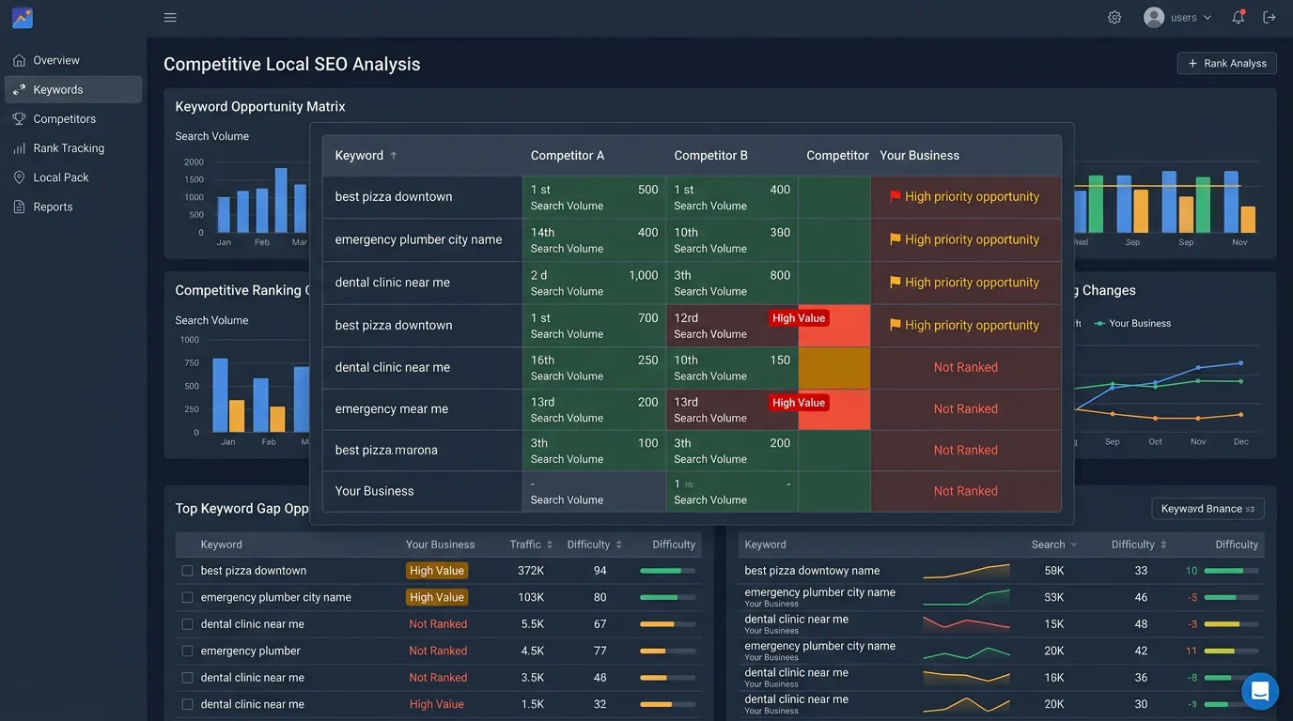Open Keywords in the sidebar

tap(73, 89)
